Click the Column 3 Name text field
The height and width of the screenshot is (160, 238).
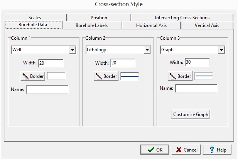point(196,89)
